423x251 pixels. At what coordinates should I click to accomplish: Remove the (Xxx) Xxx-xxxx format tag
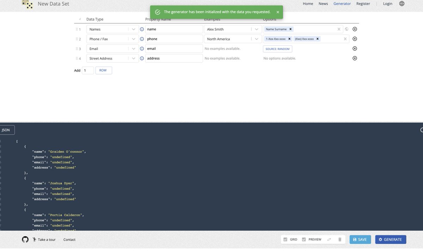318,39
